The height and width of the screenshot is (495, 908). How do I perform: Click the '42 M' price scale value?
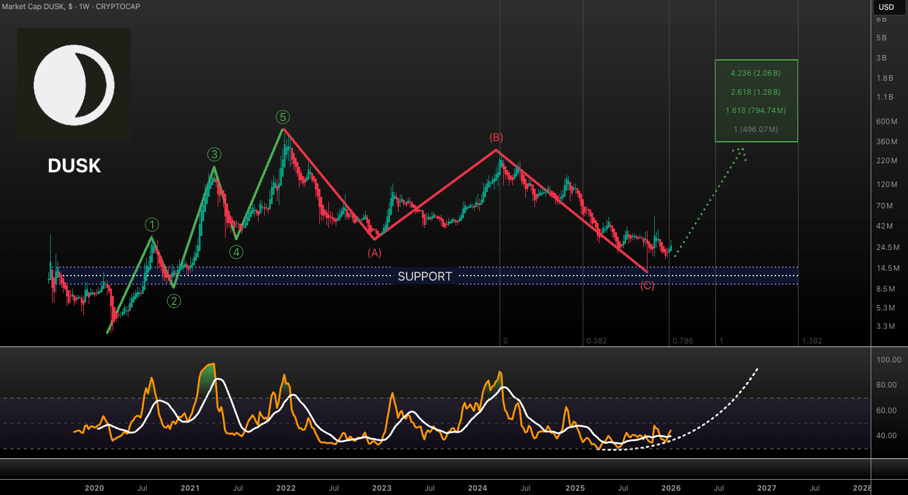click(884, 226)
